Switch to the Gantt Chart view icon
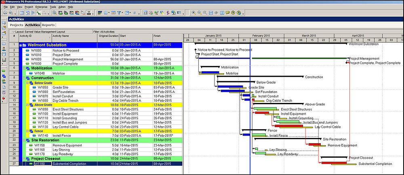Image resolution: width=404 pixels, height=175 pixels. click(x=27, y=12)
